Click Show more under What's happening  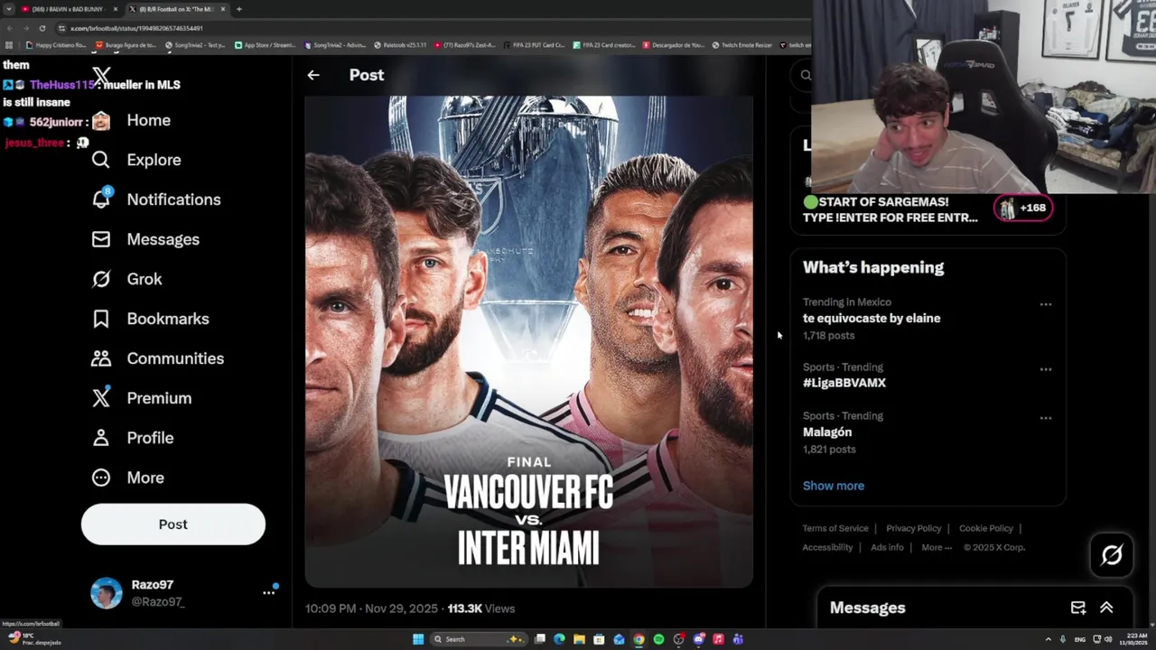pos(834,486)
